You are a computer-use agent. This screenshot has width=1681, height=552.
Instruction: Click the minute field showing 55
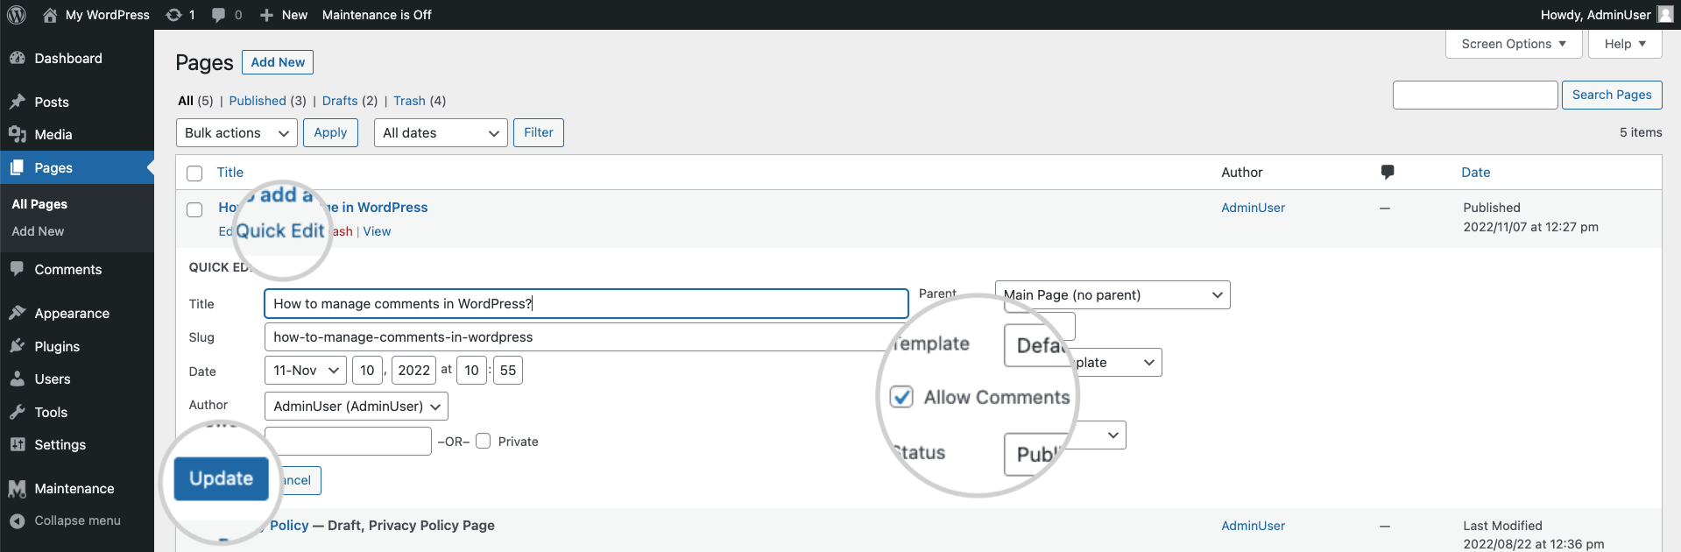508,371
